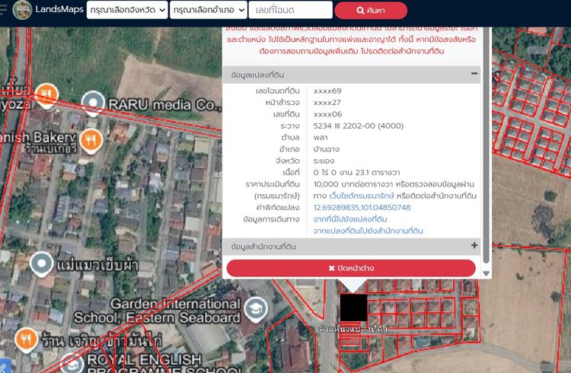The width and height of the screenshot is (571, 373).
Task: Select the แม่แมวเย็บผ้า location pin
Action: [x=42, y=263]
